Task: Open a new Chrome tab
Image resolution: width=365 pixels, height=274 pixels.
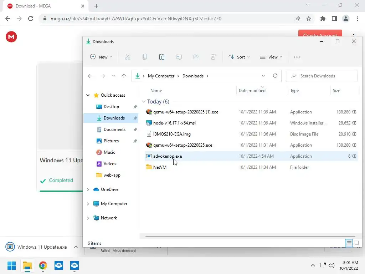Action: click(x=96, y=6)
